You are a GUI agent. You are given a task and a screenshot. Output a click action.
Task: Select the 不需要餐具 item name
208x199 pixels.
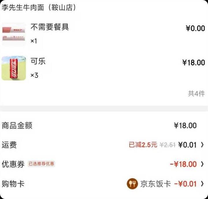pyautogui.click(x=50, y=27)
